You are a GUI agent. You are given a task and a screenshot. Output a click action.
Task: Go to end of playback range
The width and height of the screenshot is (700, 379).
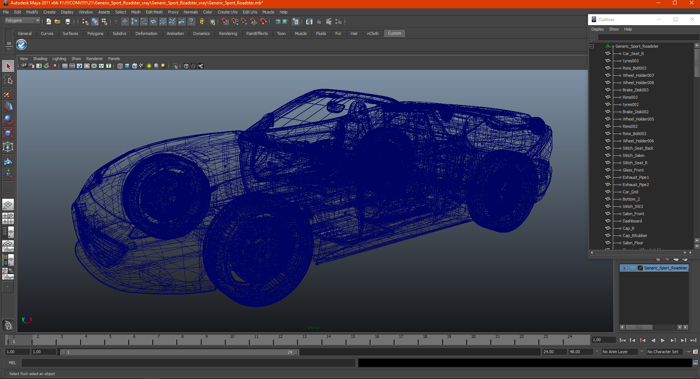pos(693,340)
